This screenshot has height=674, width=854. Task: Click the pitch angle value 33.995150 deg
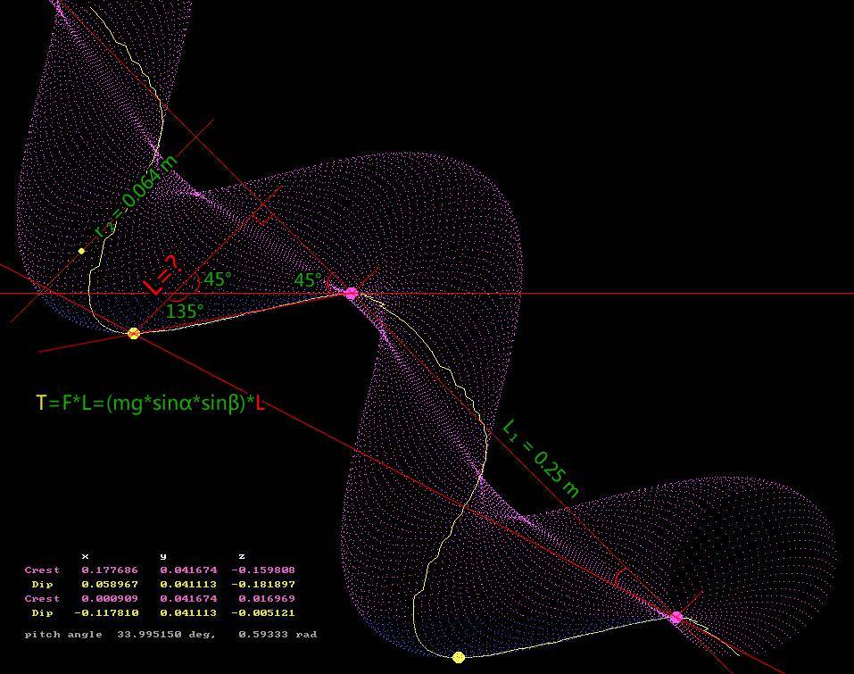click(167, 634)
